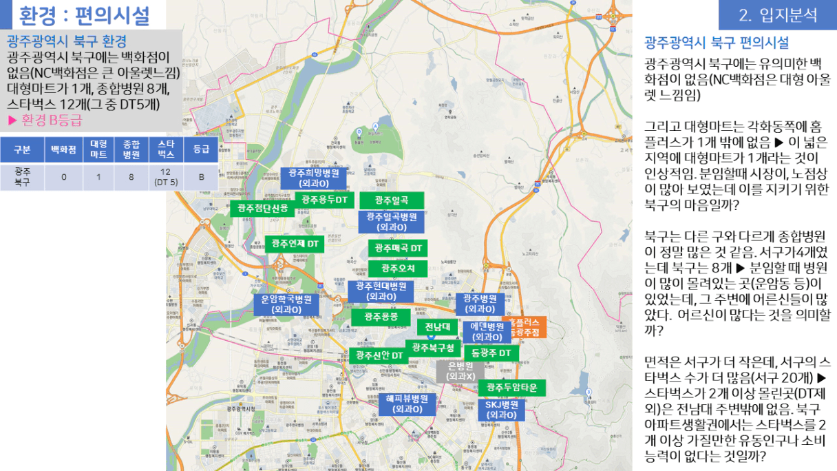Click the 12 (DT 5) table cell
Viewport: 837px width, 471px height.
point(166,177)
